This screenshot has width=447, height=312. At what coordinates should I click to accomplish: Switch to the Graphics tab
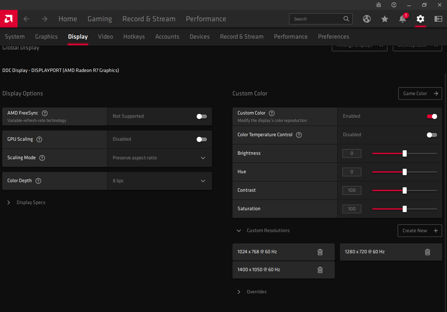(46, 37)
